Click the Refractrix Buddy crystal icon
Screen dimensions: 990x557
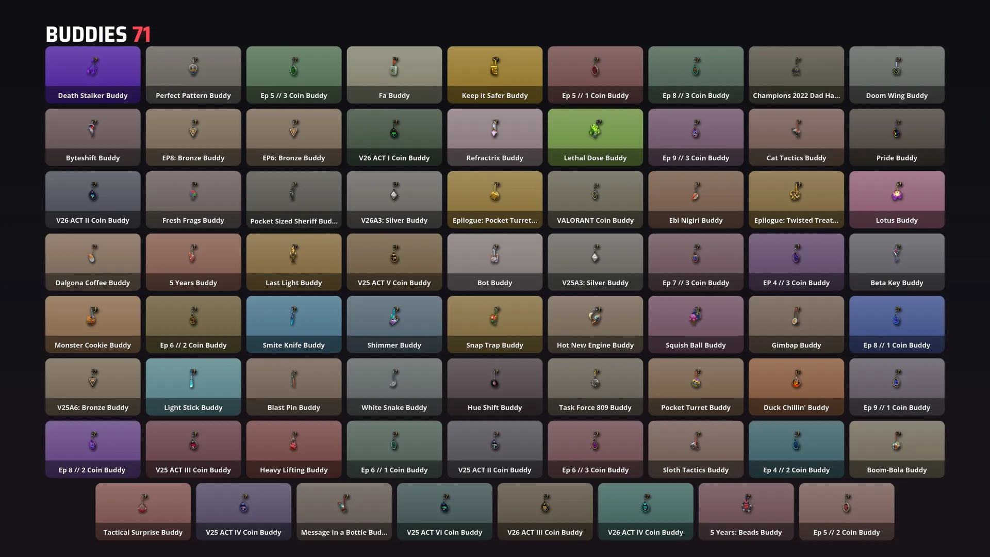[x=495, y=129]
